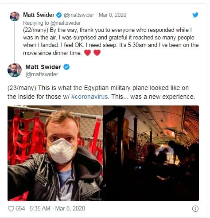This screenshot has width=210, height=218.
Task: Open larger profile avatar of main tweet
Action: coord(15,70)
